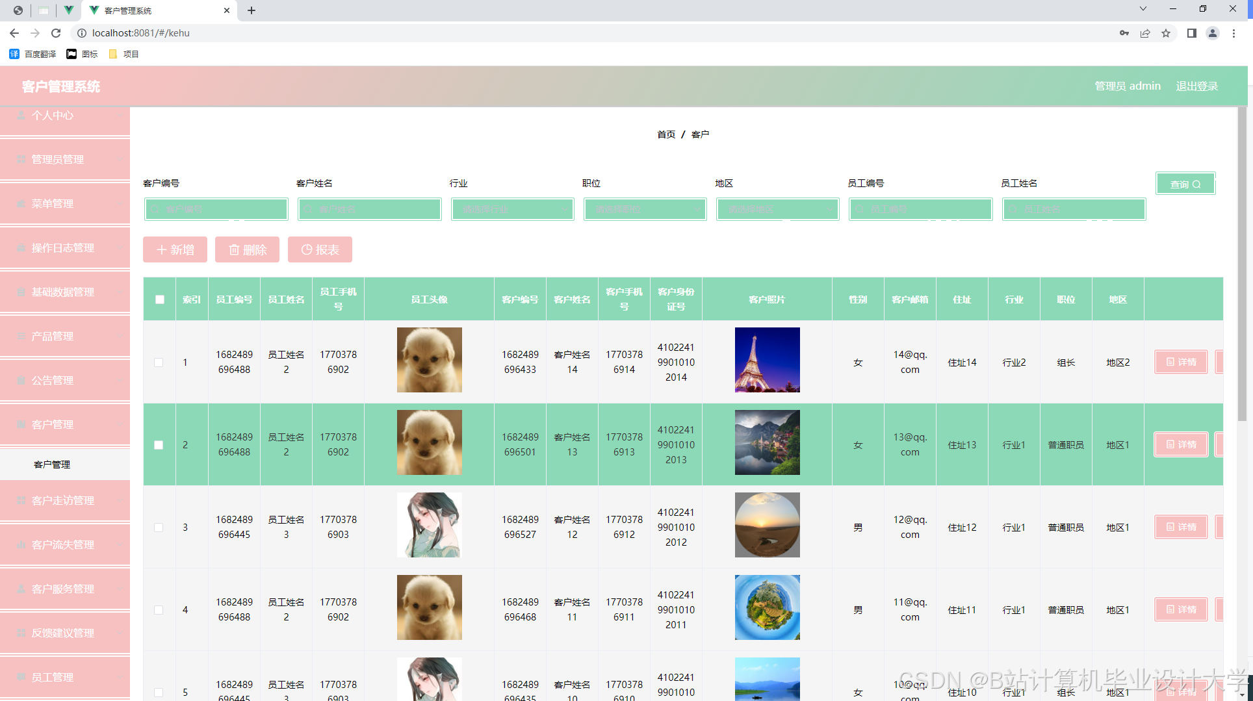Toggle the browser side panel icon

(1192, 33)
